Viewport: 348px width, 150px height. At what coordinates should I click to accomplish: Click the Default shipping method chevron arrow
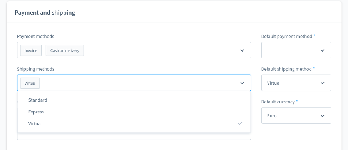click(x=323, y=83)
